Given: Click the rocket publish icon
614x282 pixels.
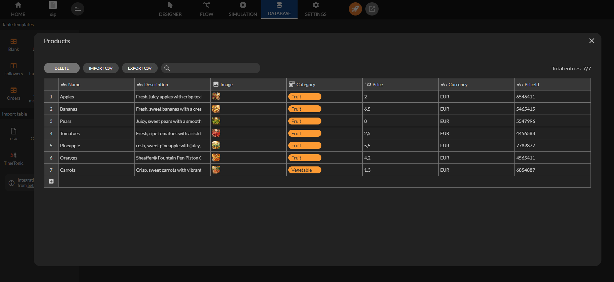Looking at the screenshot, I should click(x=355, y=9).
